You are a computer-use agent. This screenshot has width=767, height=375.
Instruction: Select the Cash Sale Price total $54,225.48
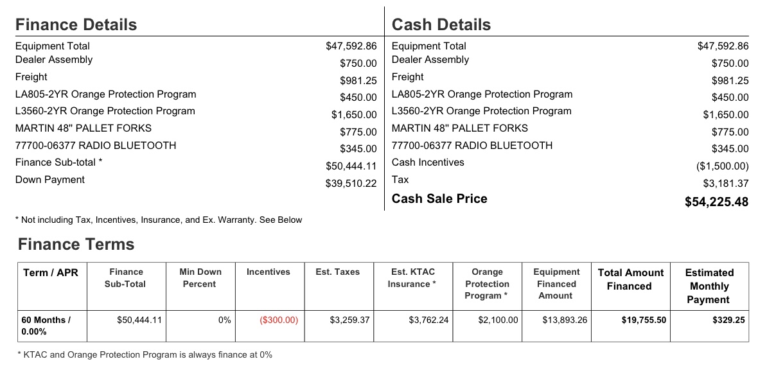pos(717,202)
